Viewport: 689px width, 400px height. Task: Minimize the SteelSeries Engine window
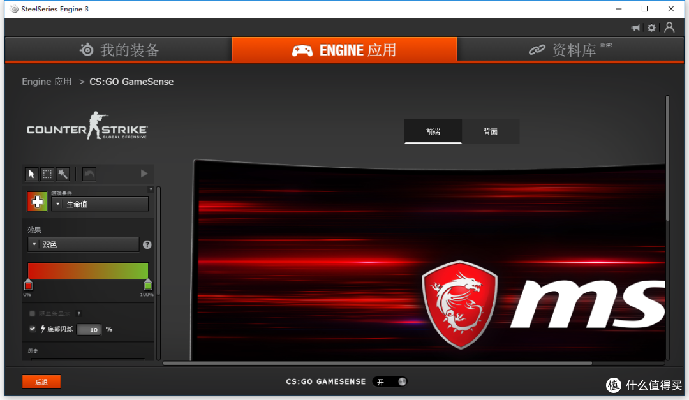618,9
